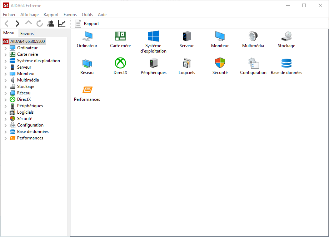Switch to the Favoris tab
Image resolution: width=329 pixels, height=237 pixels.
(x=27, y=33)
